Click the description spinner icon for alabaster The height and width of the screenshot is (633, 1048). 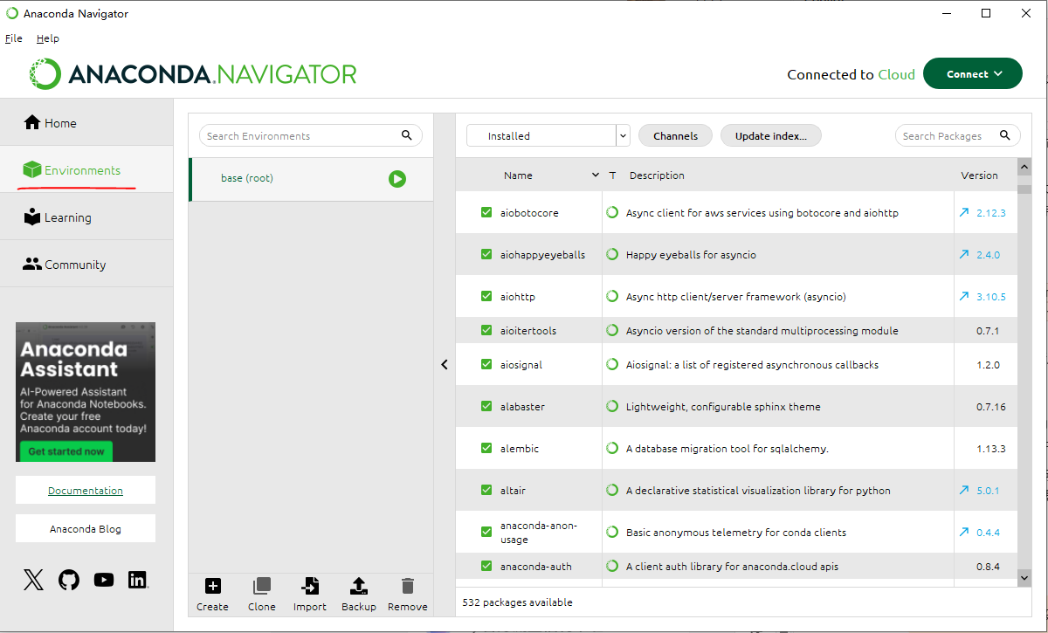[612, 406]
